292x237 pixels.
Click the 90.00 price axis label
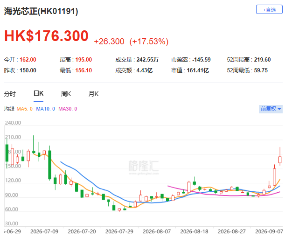[12, 195]
